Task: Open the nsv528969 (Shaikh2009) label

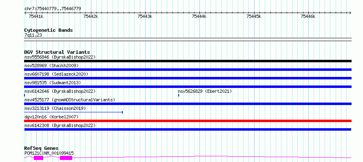Action: [51, 66]
